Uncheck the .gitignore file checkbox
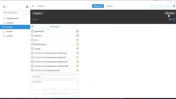Viewport: 176px width, 99px height. pos(32,35)
